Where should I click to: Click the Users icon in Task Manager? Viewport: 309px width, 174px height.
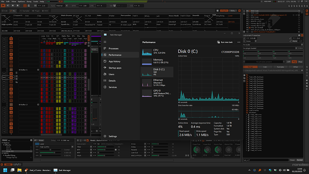[105, 74]
